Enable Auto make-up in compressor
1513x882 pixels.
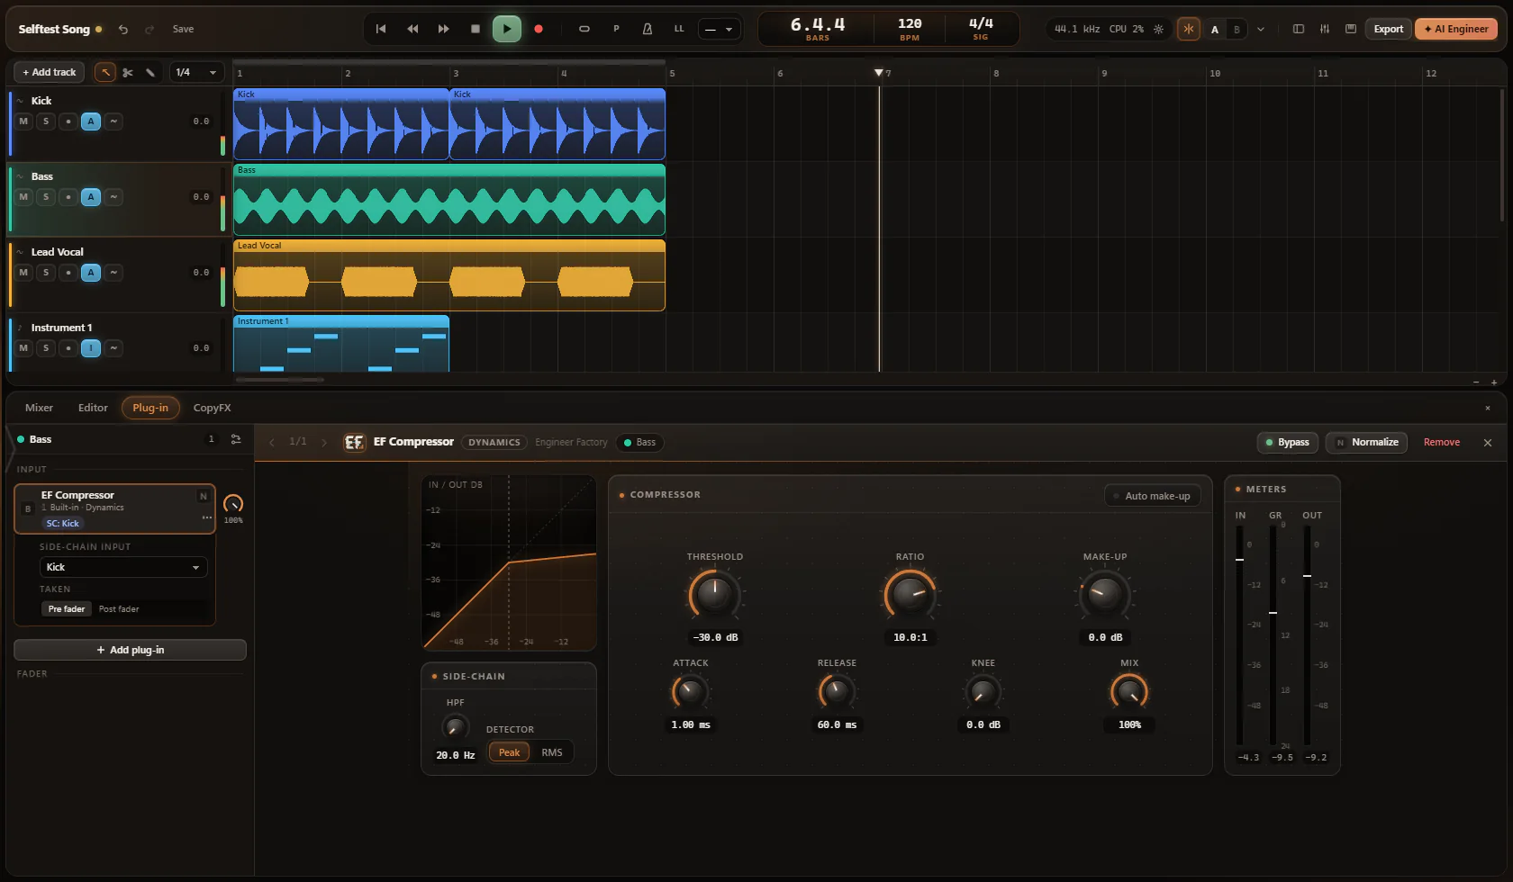click(1152, 496)
